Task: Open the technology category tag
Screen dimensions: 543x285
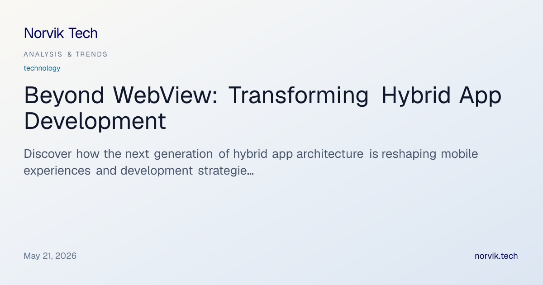Action: click(42, 68)
